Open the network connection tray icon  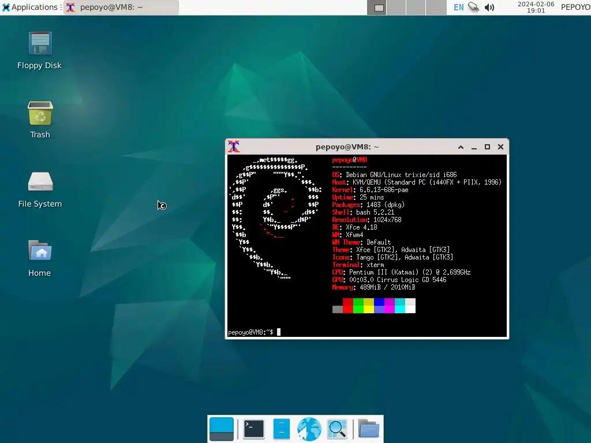click(473, 7)
